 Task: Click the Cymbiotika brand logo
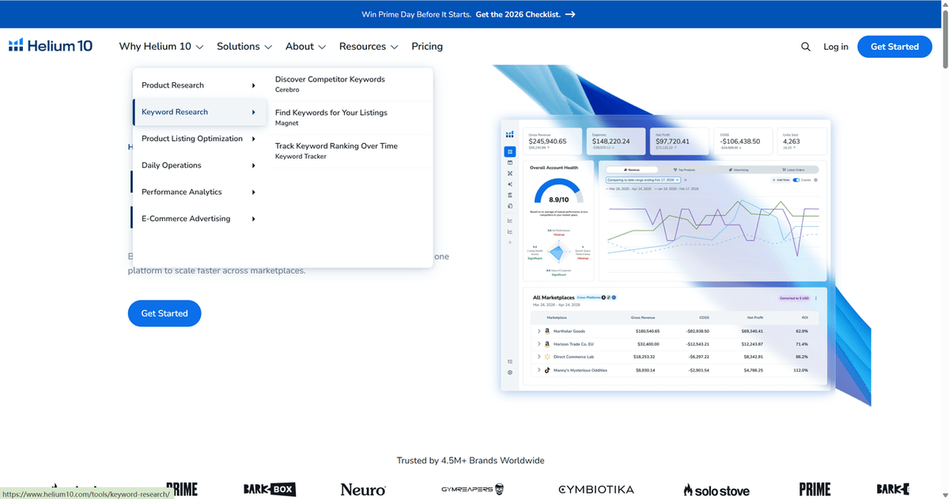(x=596, y=490)
